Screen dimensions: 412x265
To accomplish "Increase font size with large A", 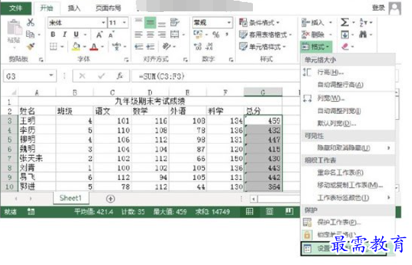I will 99,35.
